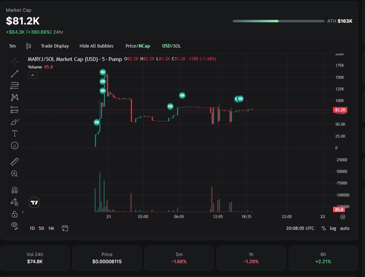Open the 5m timeframe selector
Viewport: 365px width, 277px height.
(x=12, y=46)
